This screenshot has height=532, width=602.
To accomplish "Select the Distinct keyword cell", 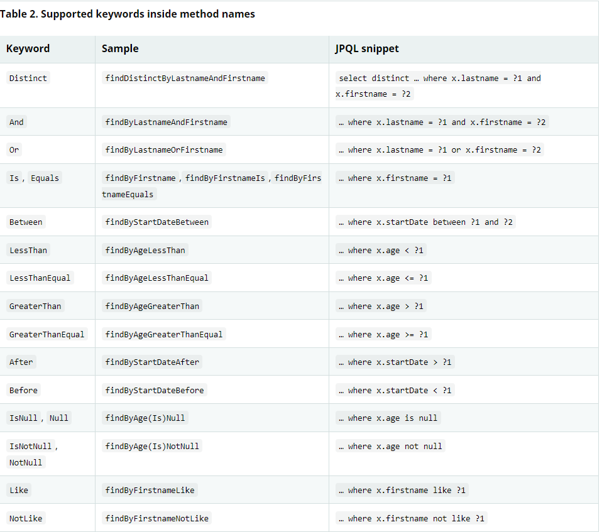I will (x=28, y=79).
